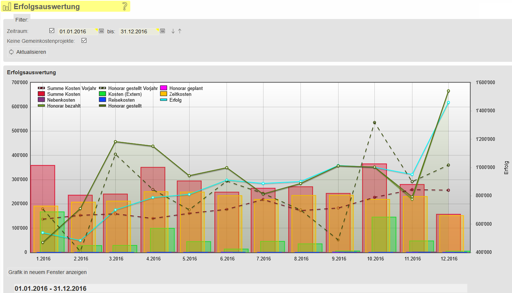Click the up arrow to shift period forward
This screenshot has height=293, width=512.
180,31
